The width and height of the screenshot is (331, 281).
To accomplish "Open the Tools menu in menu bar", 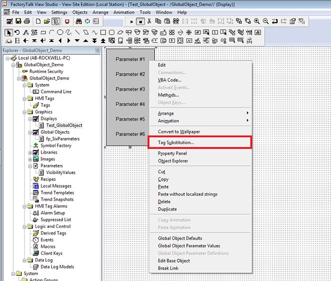I will point(145,12).
